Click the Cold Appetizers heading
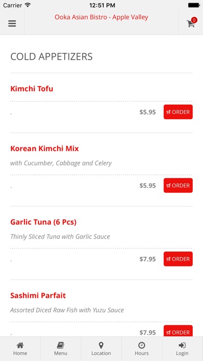 (51, 57)
